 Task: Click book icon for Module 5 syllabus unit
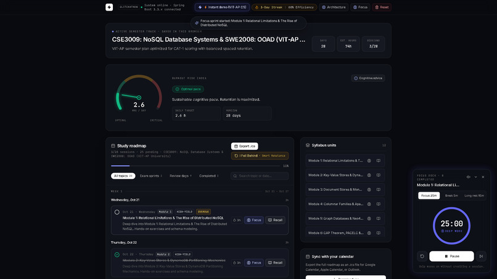(379, 219)
